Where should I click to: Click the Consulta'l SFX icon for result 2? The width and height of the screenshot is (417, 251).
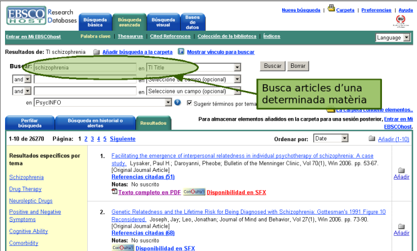[x=123, y=248]
